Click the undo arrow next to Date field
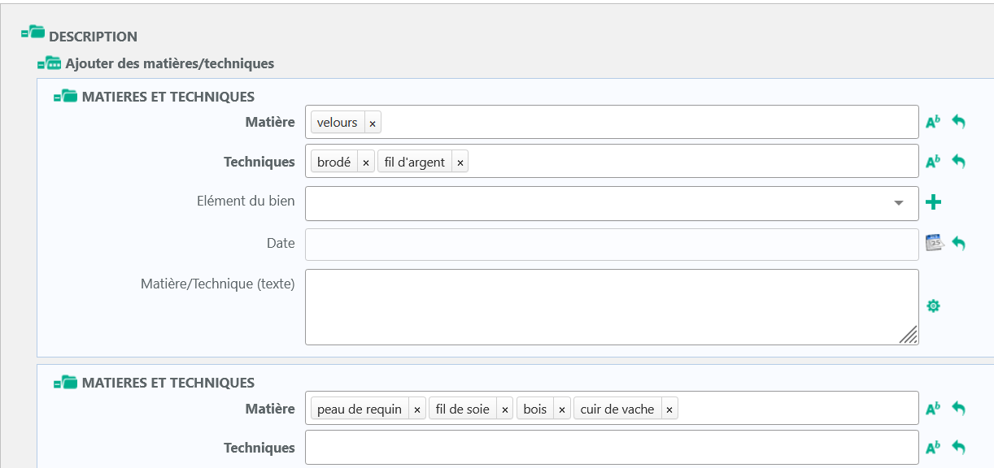The height and width of the screenshot is (468, 994). click(x=959, y=243)
